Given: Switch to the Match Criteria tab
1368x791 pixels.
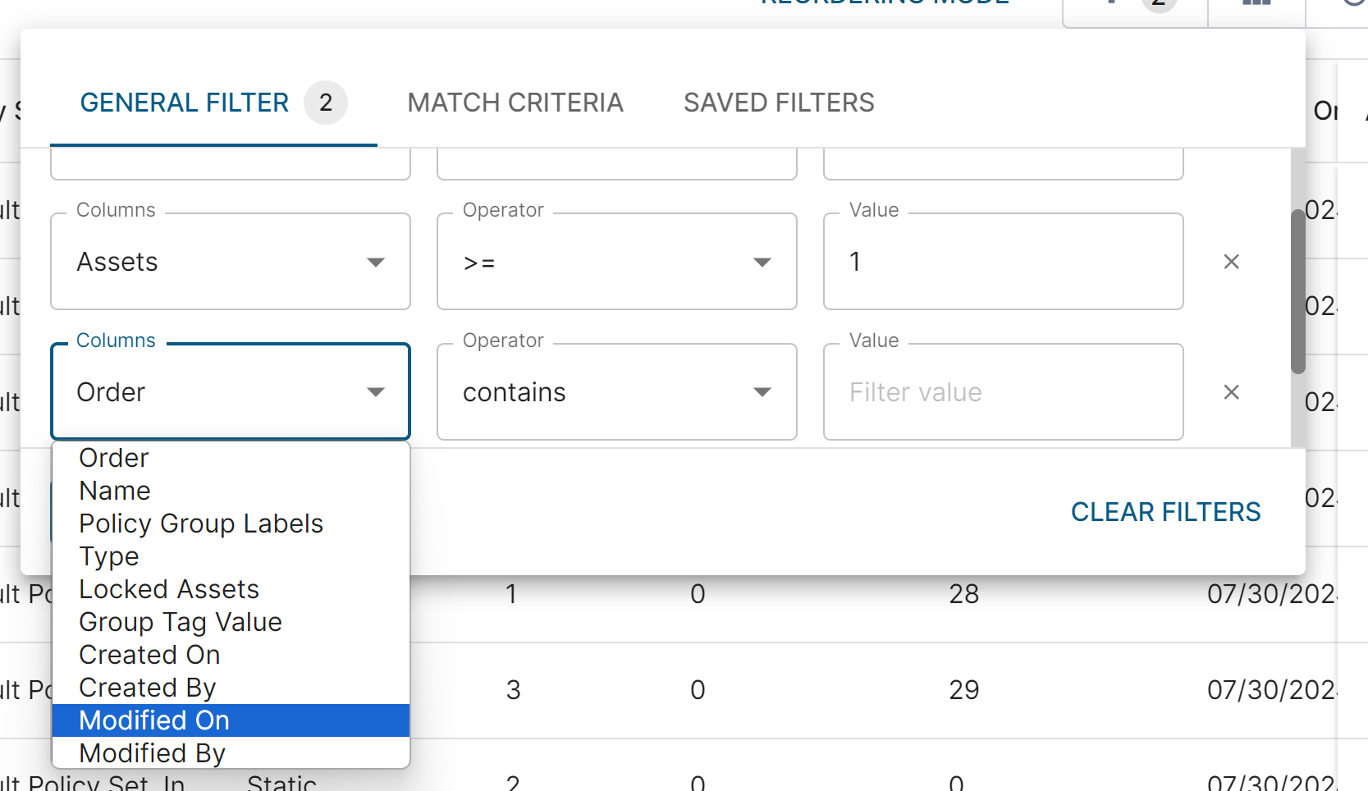Looking at the screenshot, I should 515,103.
